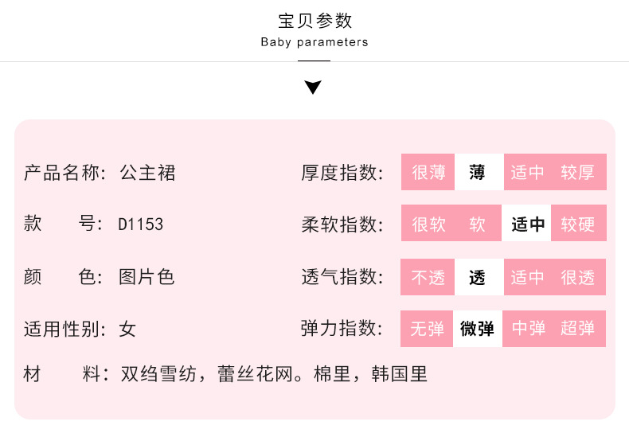Click style number D1153

[x=141, y=224]
